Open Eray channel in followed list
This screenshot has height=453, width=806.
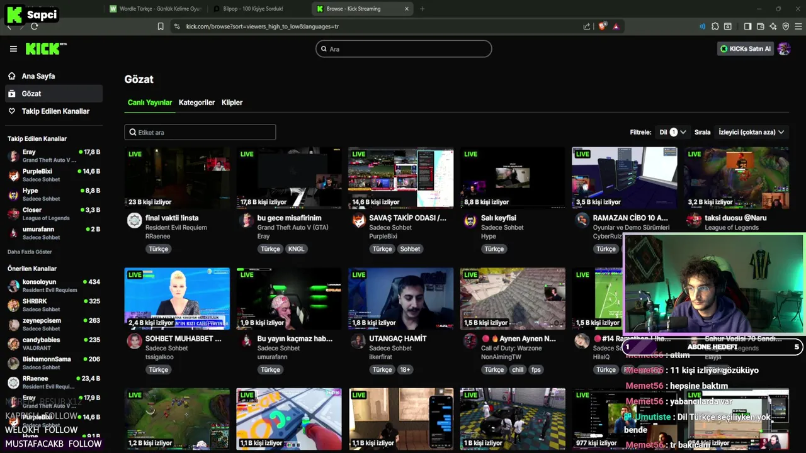(x=54, y=156)
